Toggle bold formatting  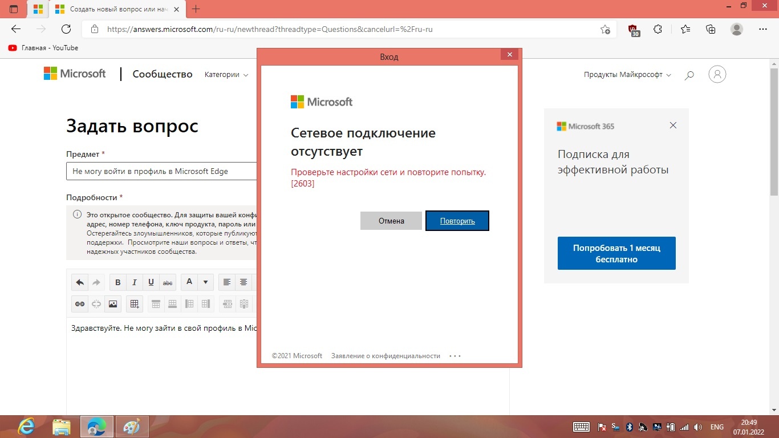pyautogui.click(x=118, y=282)
